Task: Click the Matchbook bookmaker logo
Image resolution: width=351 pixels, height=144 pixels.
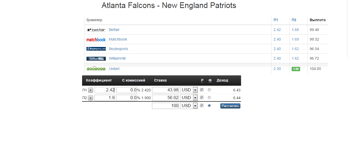Action: [x=96, y=39]
